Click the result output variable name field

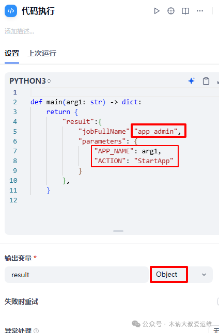click(76, 275)
